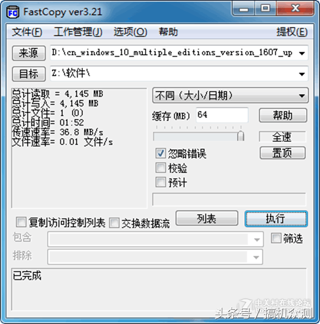This screenshot has height=324, width=320.
Task: Enable the 筛选 filter checkbox
Action: coord(276,238)
